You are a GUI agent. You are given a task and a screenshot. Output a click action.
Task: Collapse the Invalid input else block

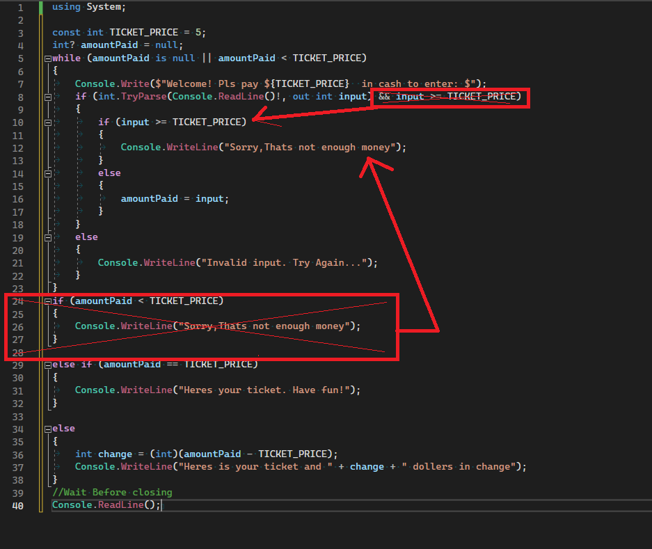(x=47, y=237)
